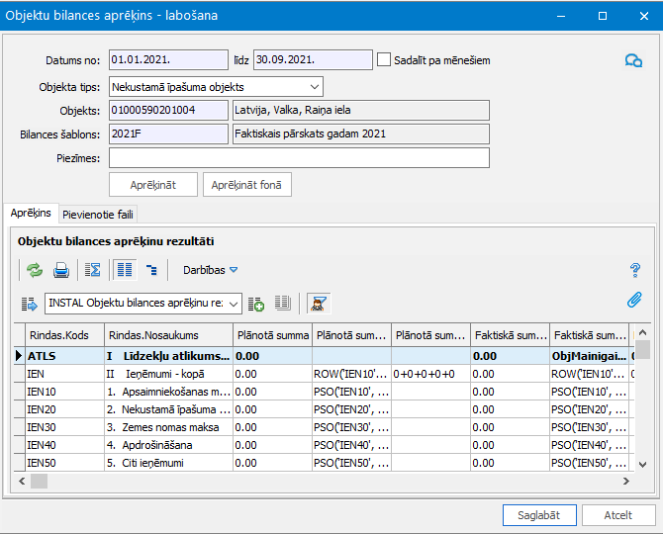
Task: Enable the 'Sadalīt pa mēnešiem' checkbox
Action: (384, 60)
